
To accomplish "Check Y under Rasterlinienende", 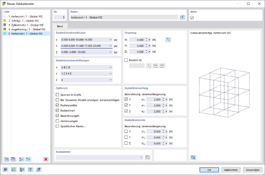I will 126,137.
